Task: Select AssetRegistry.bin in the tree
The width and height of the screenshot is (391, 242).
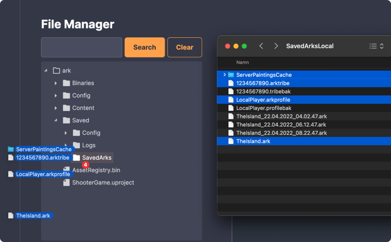Action: click(x=96, y=170)
